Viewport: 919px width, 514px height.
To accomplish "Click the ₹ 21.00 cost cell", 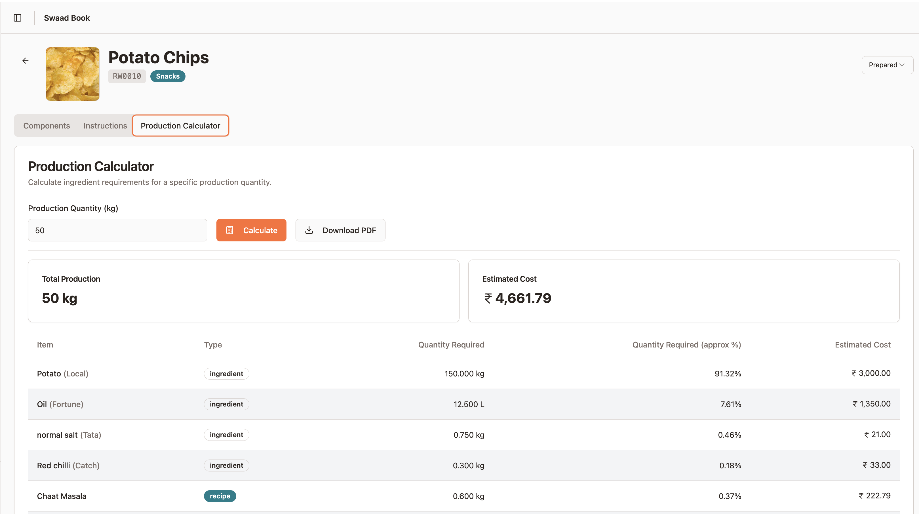I will (877, 435).
